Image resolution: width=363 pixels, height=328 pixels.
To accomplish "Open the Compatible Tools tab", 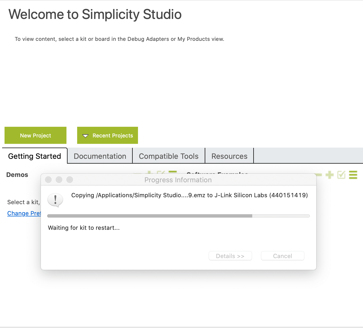I will [x=168, y=156].
